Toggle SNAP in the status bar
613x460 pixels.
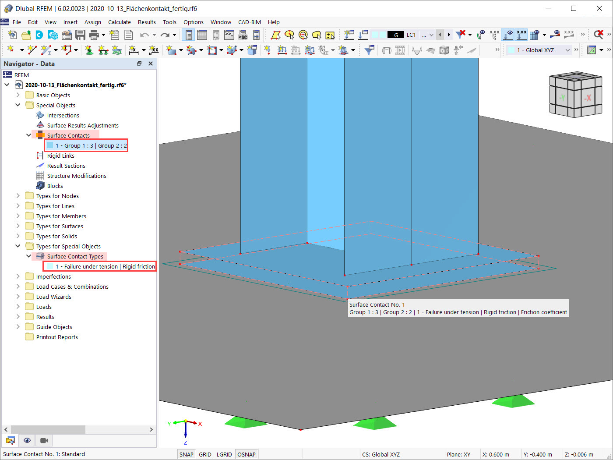pyautogui.click(x=186, y=454)
